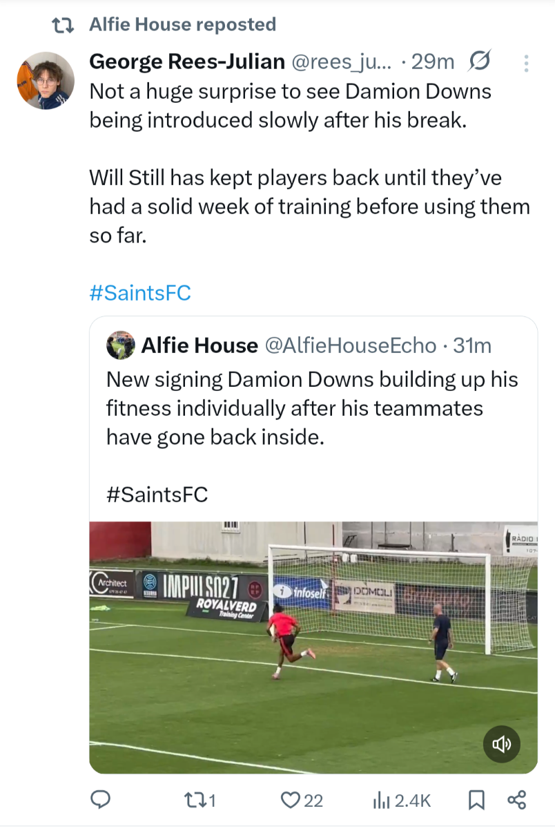Like the tweet with heart icon

tap(302, 800)
